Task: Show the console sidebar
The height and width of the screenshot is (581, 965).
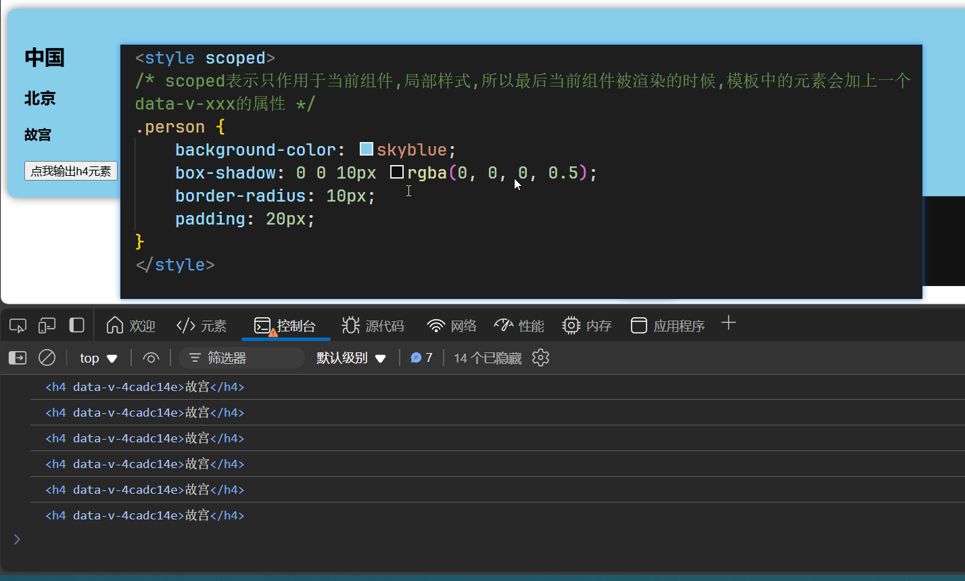Action: click(x=18, y=358)
